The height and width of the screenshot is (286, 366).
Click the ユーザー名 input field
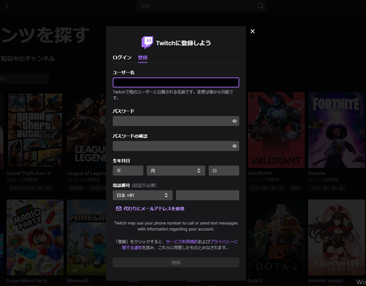click(176, 82)
